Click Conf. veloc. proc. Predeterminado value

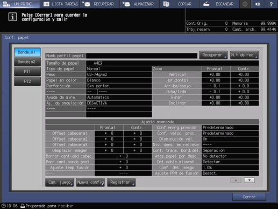(230, 133)
